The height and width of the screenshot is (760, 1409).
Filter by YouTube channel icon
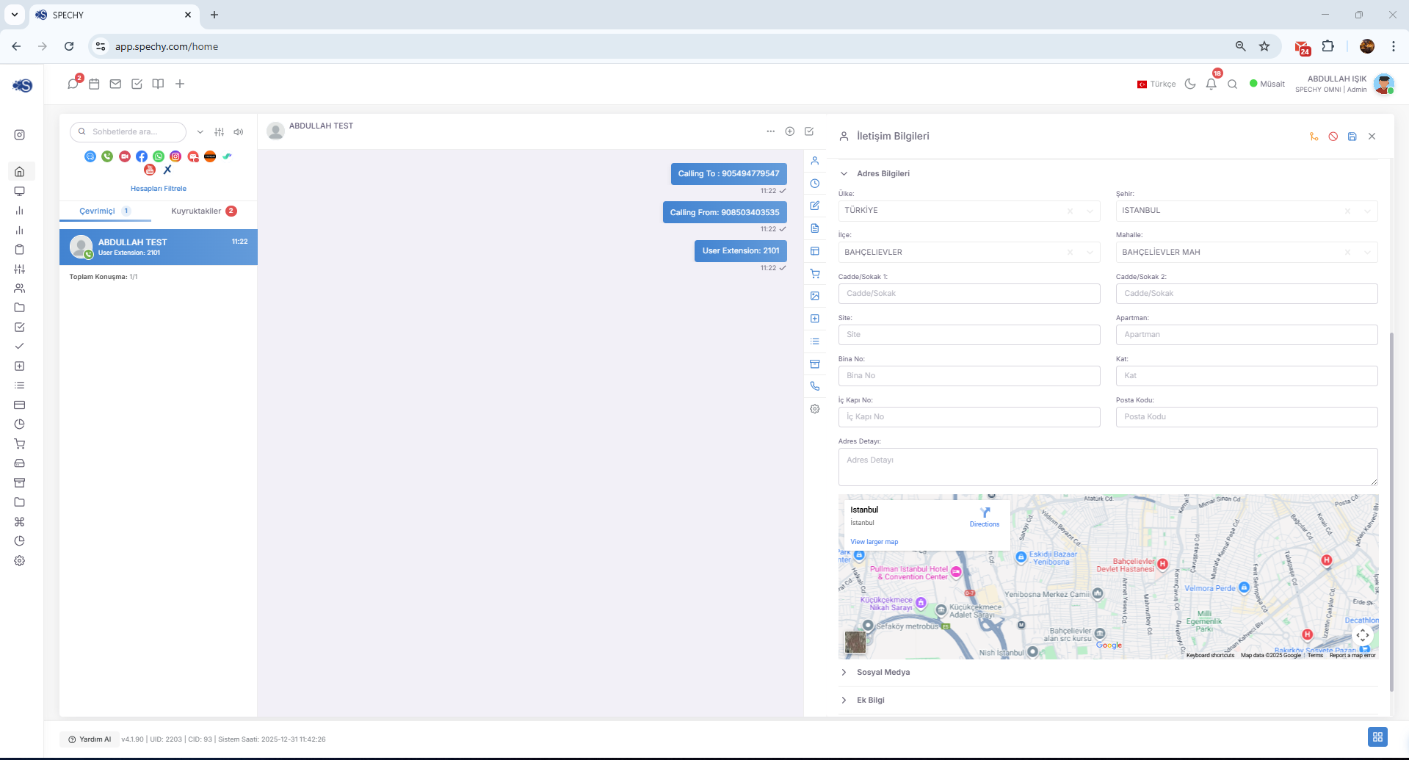[x=150, y=170]
